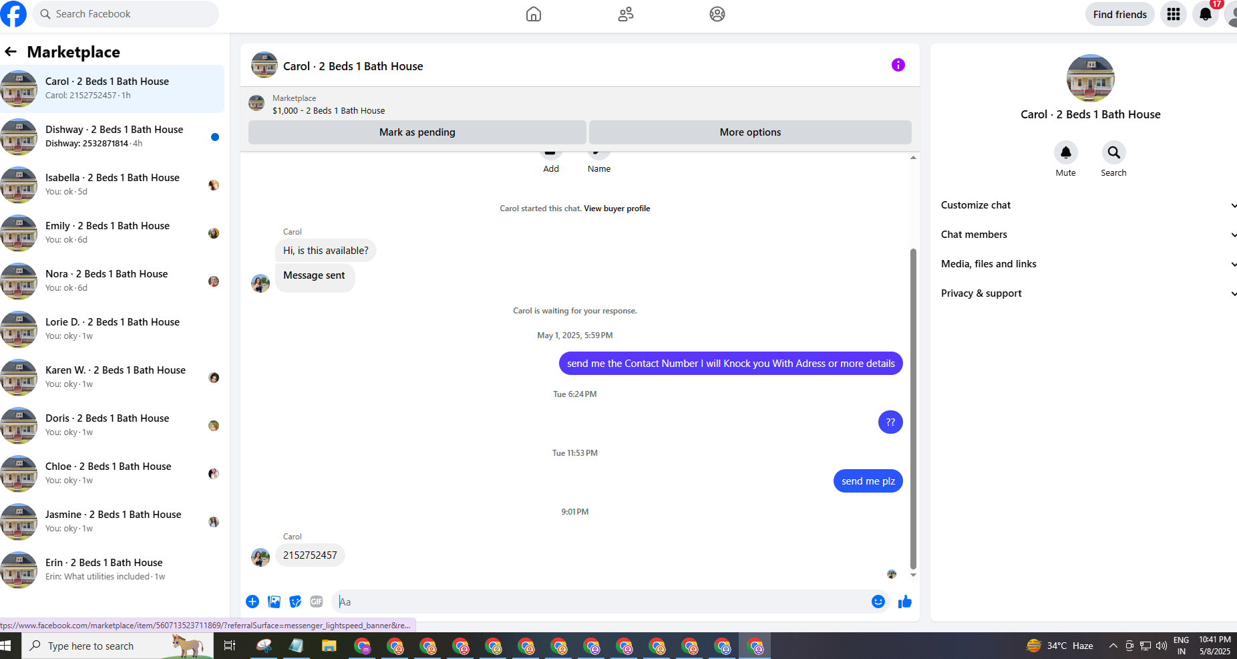Click the 'send me the Contact Number' message
This screenshot has width=1237, height=659.
point(731,364)
